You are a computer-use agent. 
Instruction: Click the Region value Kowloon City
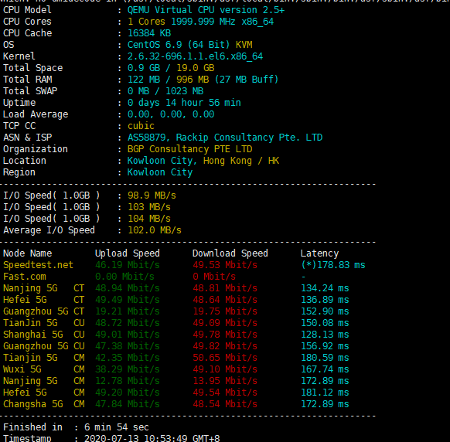(x=160, y=172)
